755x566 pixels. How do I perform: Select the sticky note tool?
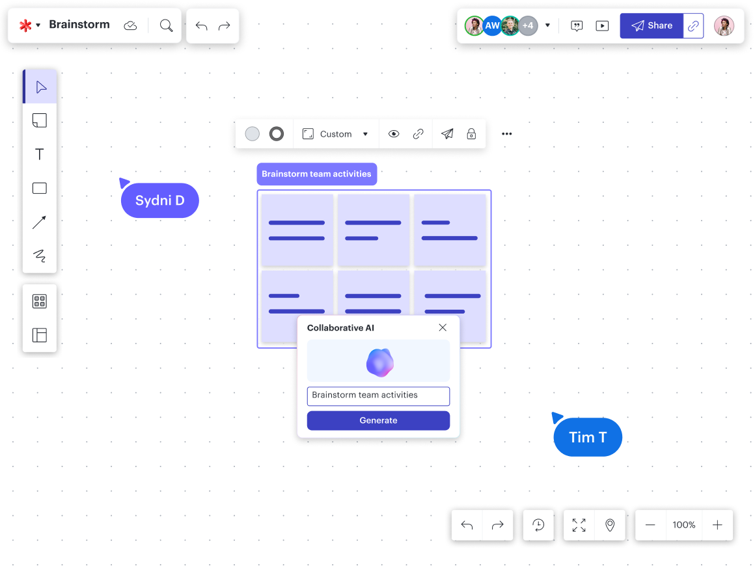[x=40, y=120]
